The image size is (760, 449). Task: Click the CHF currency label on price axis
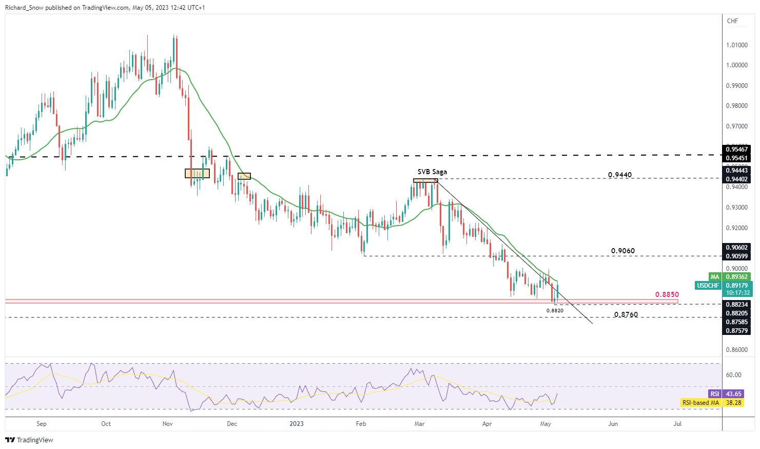(732, 21)
